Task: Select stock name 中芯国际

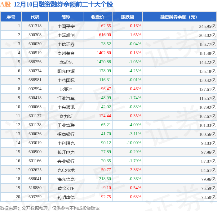Action: click(x=66, y=80)
